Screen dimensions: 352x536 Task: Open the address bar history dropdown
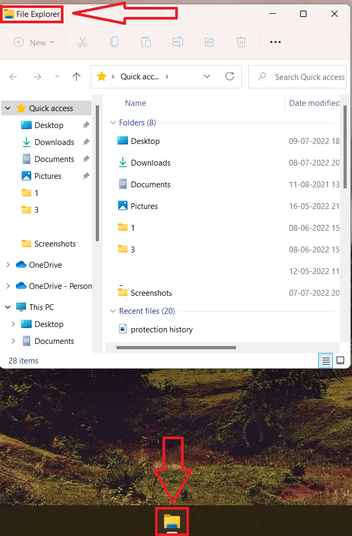207,76
